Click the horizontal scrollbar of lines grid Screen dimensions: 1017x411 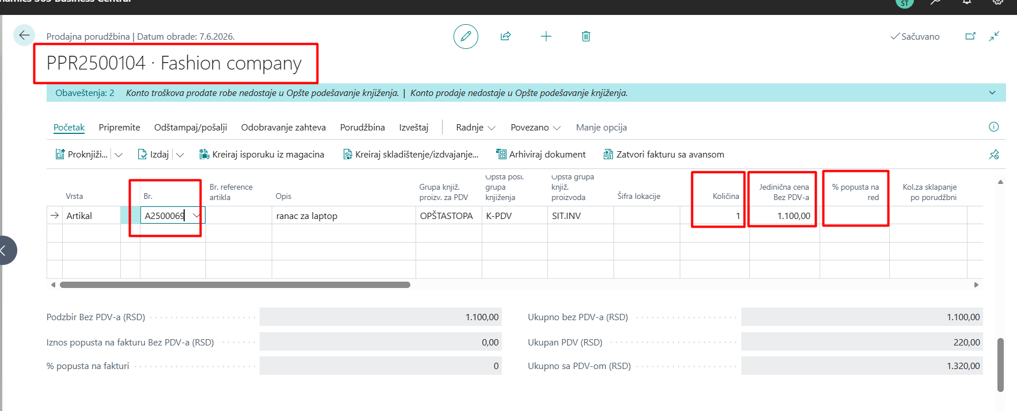coord(235,285)
